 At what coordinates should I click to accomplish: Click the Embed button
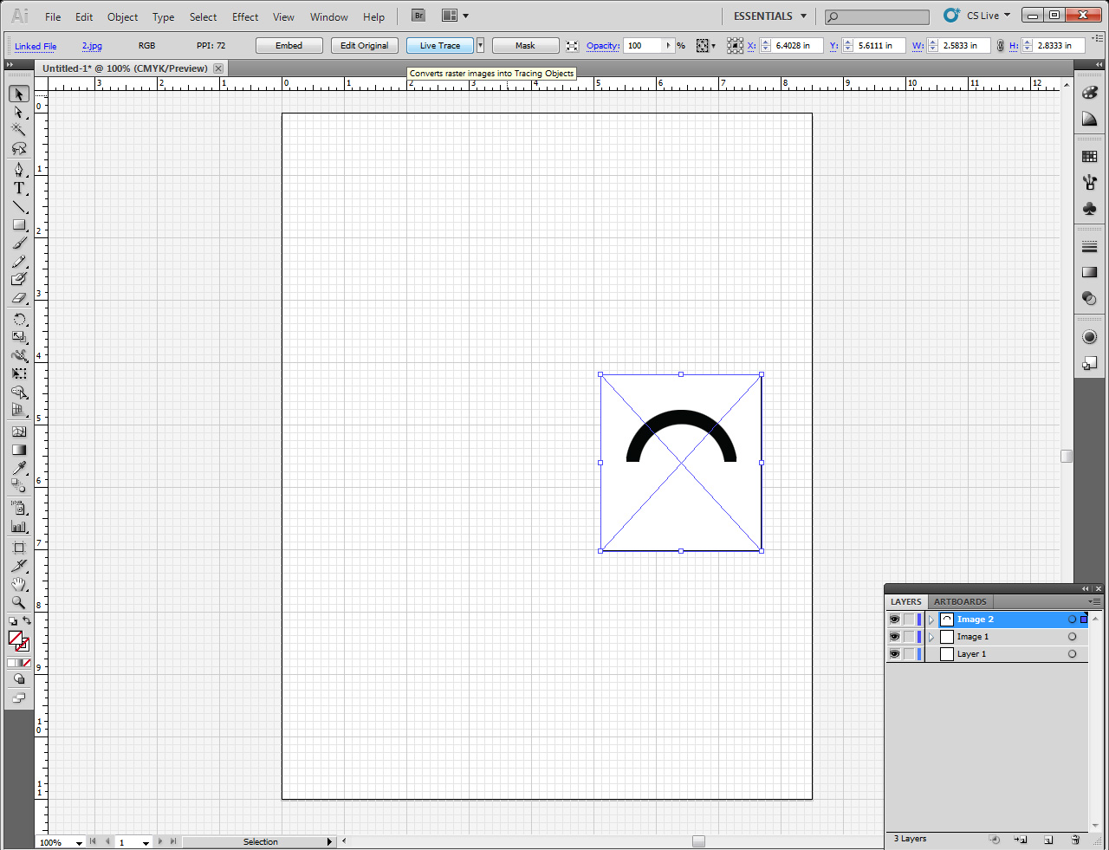point(289,46)
